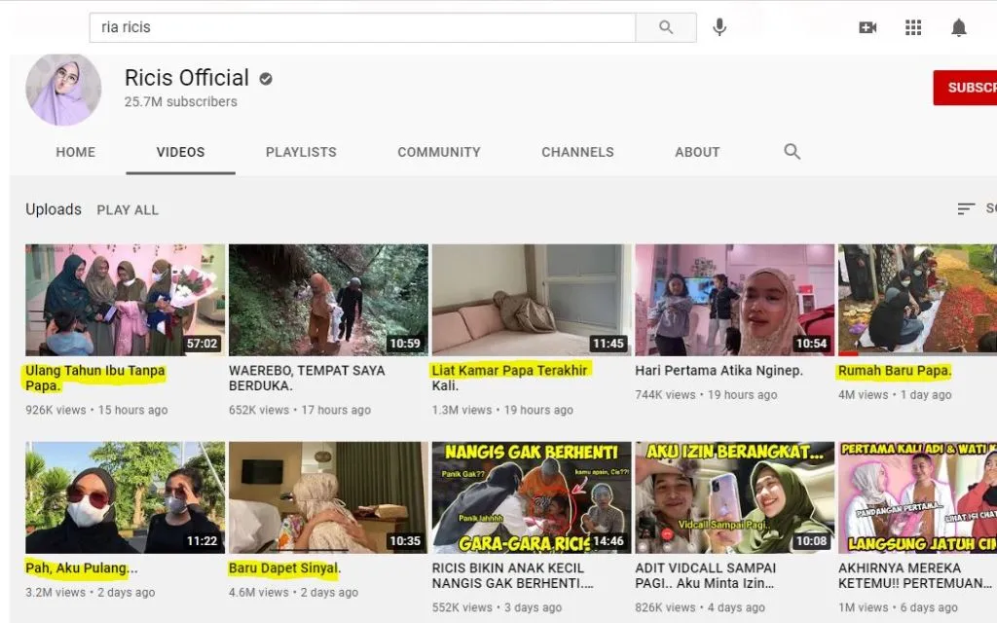Open the notifications bell
The width and height of the screenshot is (997, 623).
(959, 27)
